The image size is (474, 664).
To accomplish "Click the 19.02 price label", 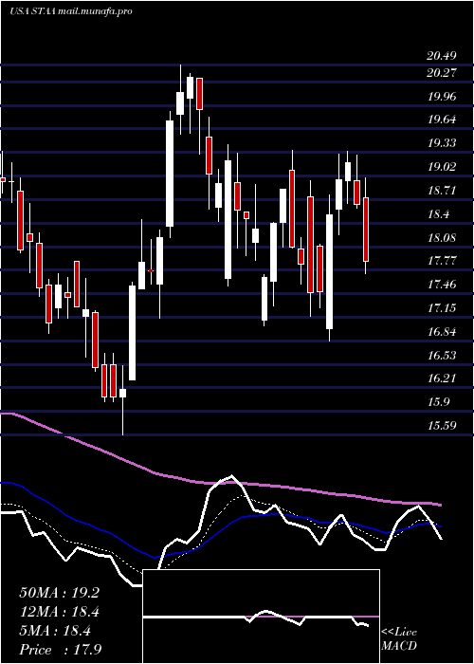I will pos(442,167).
